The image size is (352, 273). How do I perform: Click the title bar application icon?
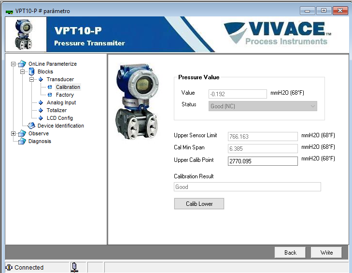point(10,12)
